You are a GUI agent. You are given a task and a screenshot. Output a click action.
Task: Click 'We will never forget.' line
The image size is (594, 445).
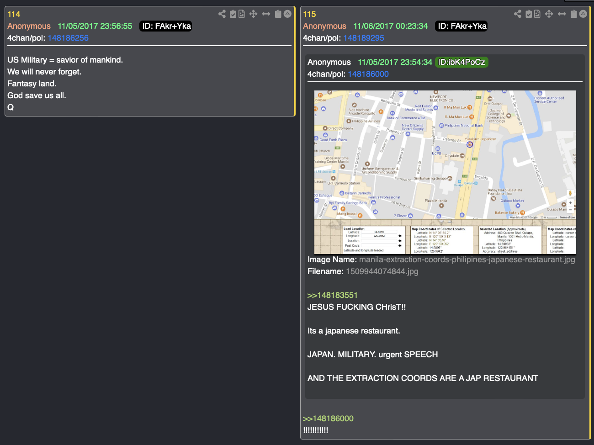pos(44,72)
